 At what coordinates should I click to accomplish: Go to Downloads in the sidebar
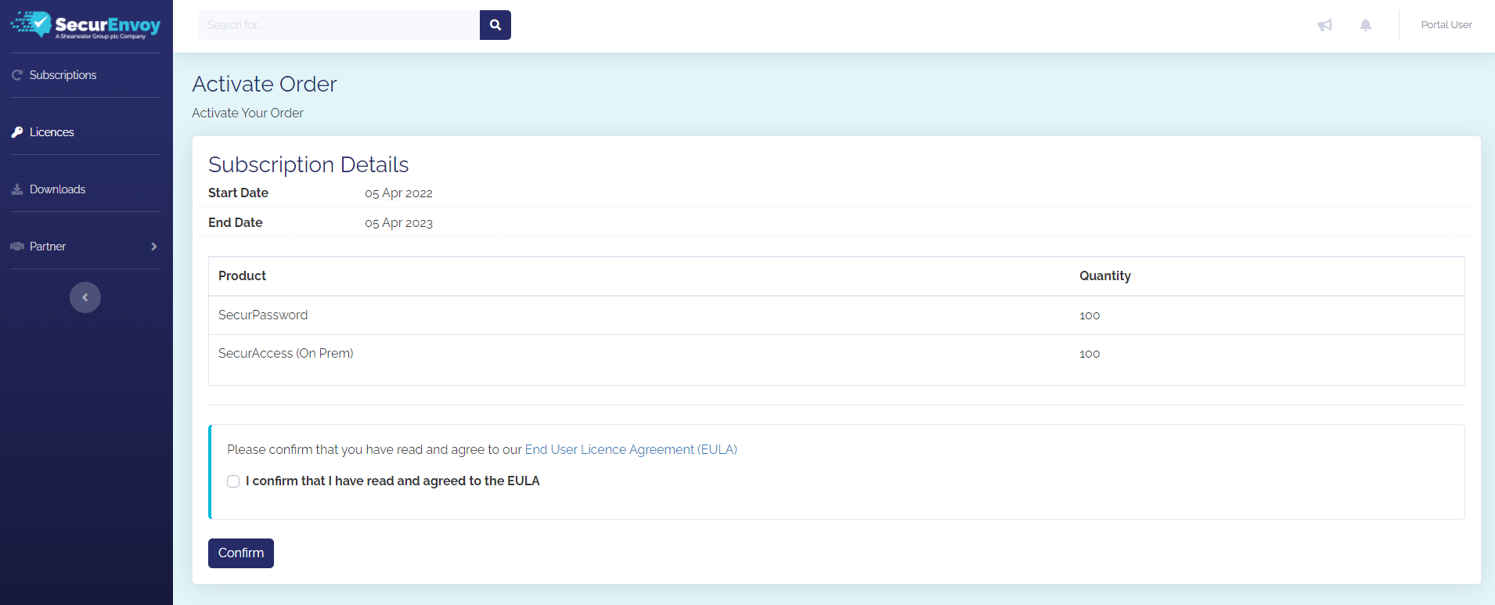click(85, 189)
